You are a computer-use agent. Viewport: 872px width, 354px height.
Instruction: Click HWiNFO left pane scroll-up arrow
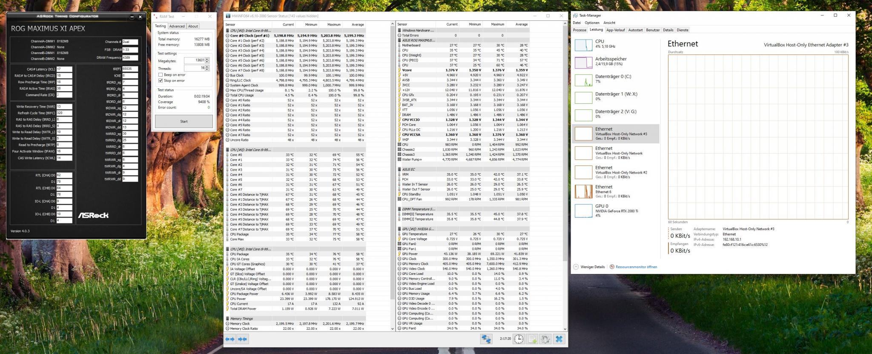pyautogui.click(x=393, y=24)
